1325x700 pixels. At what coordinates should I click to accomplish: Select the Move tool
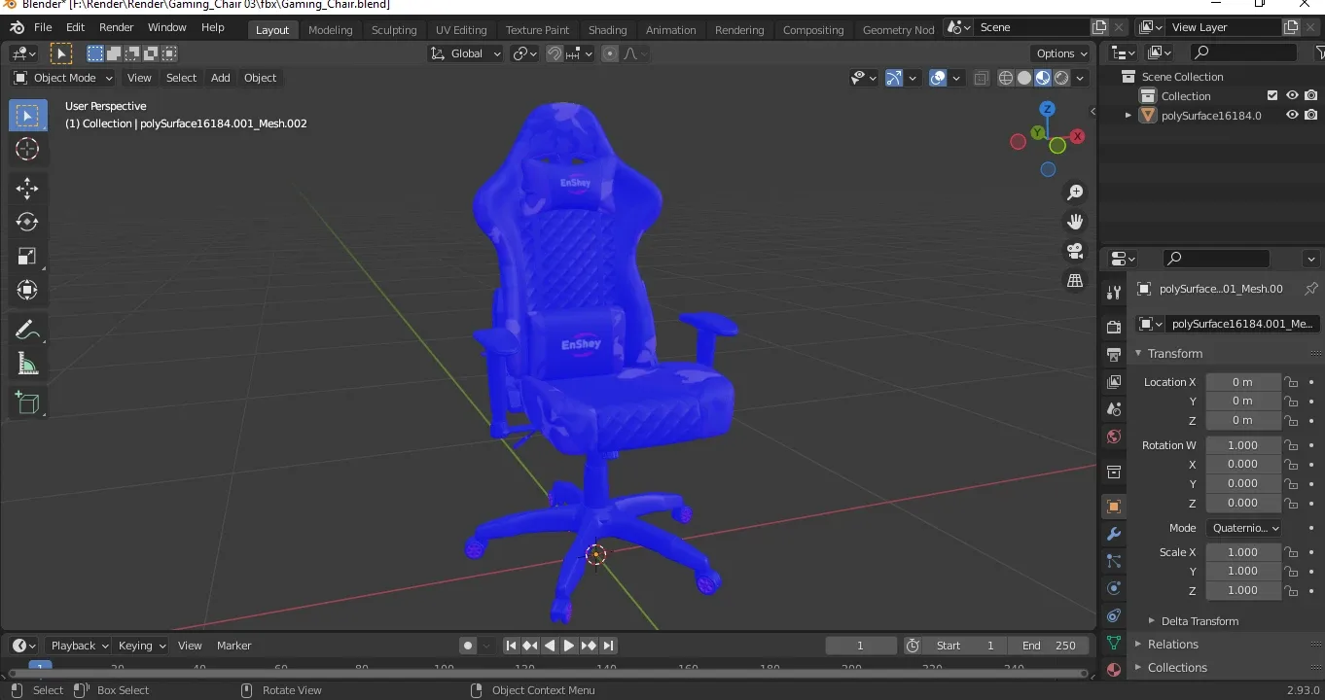tap(27, 189)
